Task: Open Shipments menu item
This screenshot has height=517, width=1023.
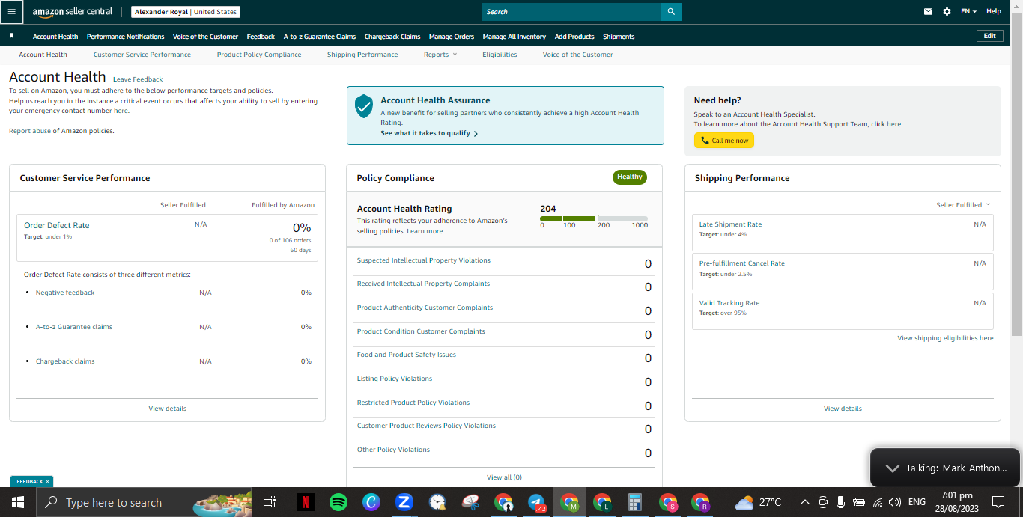Action: coord(619,36)
